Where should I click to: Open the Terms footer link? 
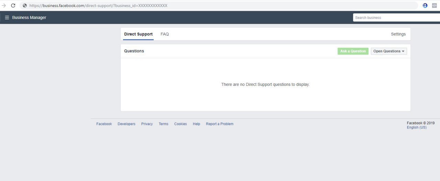pyautogui.click(x=164, y=124)
